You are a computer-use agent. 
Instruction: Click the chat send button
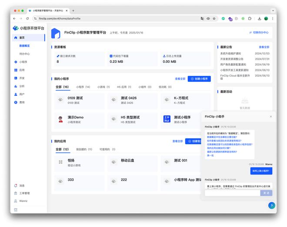[266, 193]
